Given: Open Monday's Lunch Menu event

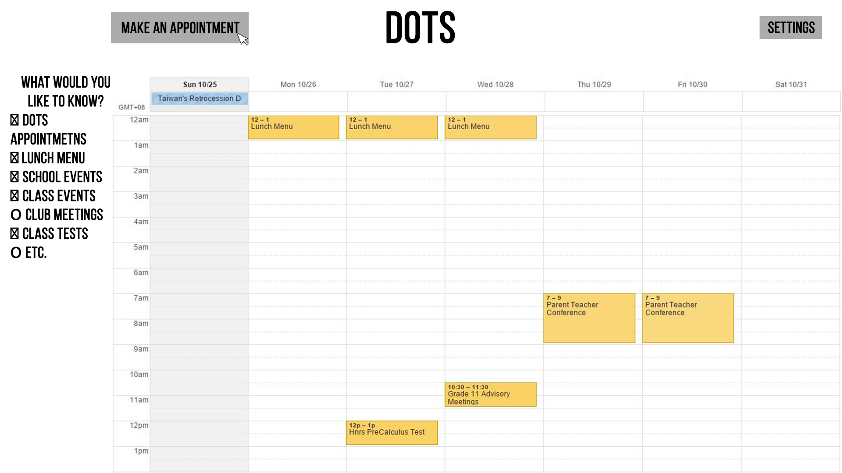Looking at the screenshot, I should click(x=293, y=127).
